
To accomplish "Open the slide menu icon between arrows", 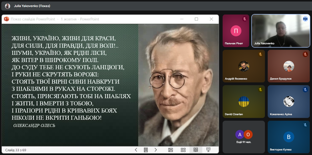I will [x=146, y=150].
